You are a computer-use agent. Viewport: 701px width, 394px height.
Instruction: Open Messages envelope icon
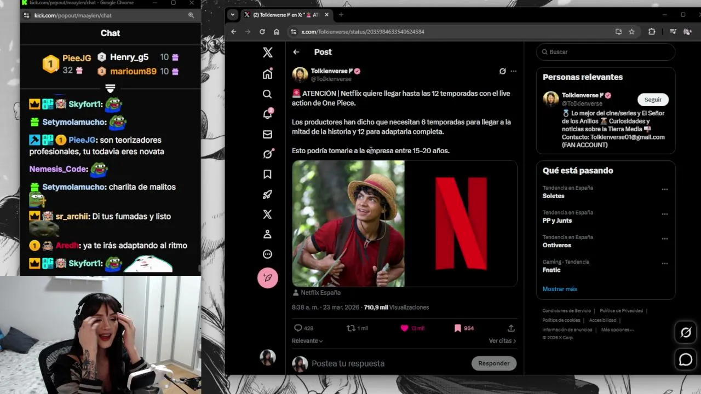tap(267, 134)
